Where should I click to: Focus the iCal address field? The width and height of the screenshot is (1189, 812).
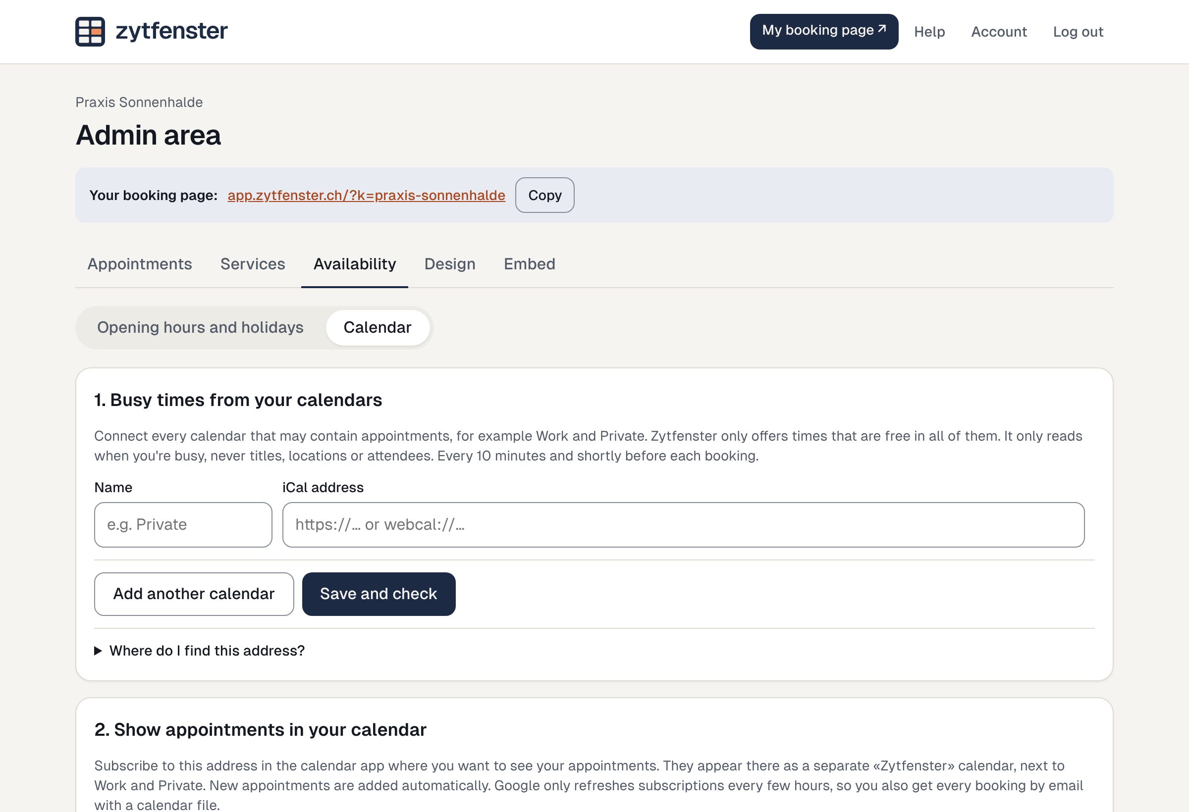point(683,525)
